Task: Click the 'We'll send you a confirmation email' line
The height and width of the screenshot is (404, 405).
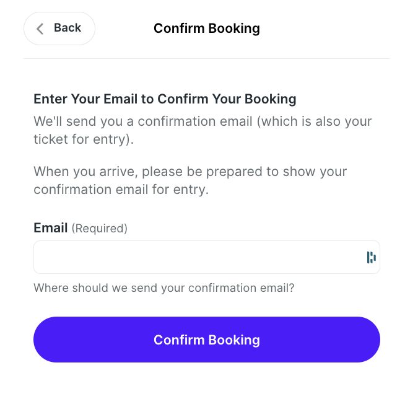Action: 202,121
